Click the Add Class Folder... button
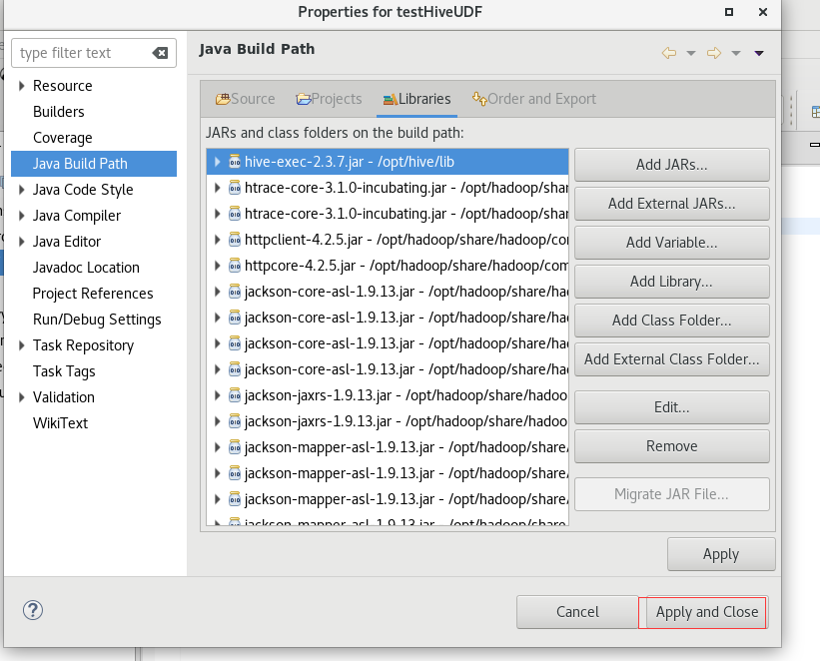 [671, 321]
